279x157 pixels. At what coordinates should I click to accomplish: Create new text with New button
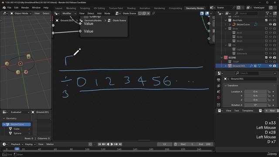tap(270, 110)
